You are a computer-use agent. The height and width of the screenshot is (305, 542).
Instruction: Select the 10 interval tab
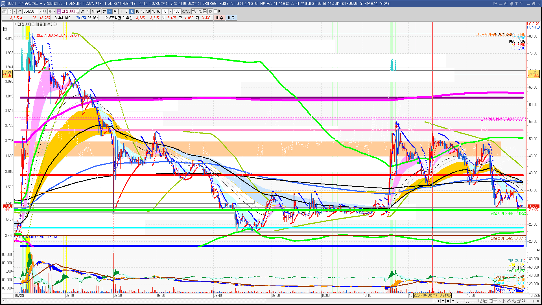click(x=137, y=11)
